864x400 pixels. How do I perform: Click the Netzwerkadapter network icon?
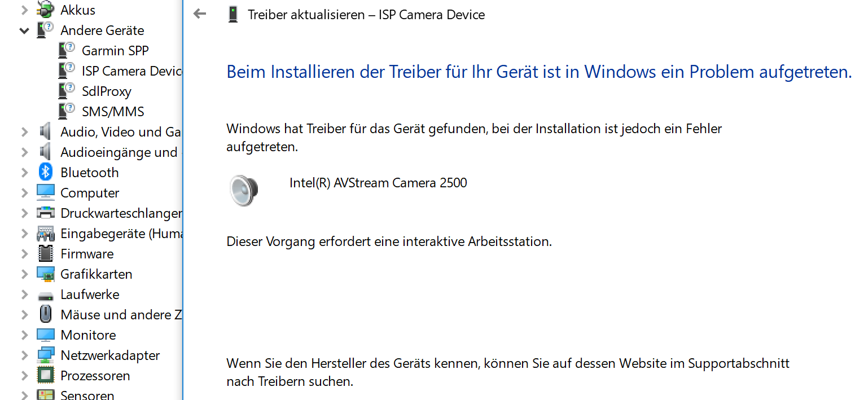point(46,355)
